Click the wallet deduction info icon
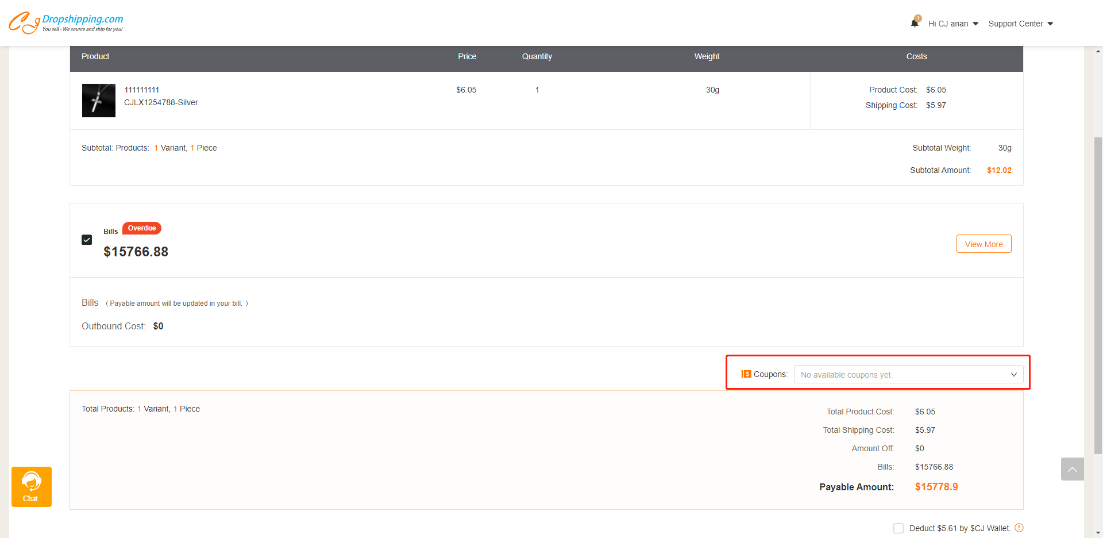Screen dimensions: 1103x538 (x=1019, y=528)
